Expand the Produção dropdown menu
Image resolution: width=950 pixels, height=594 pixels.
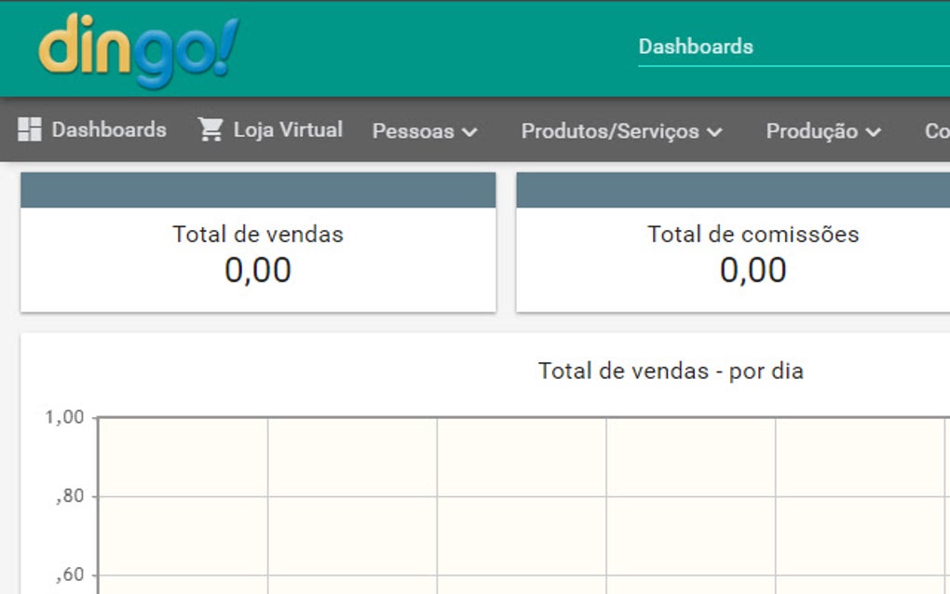point(821,131)
